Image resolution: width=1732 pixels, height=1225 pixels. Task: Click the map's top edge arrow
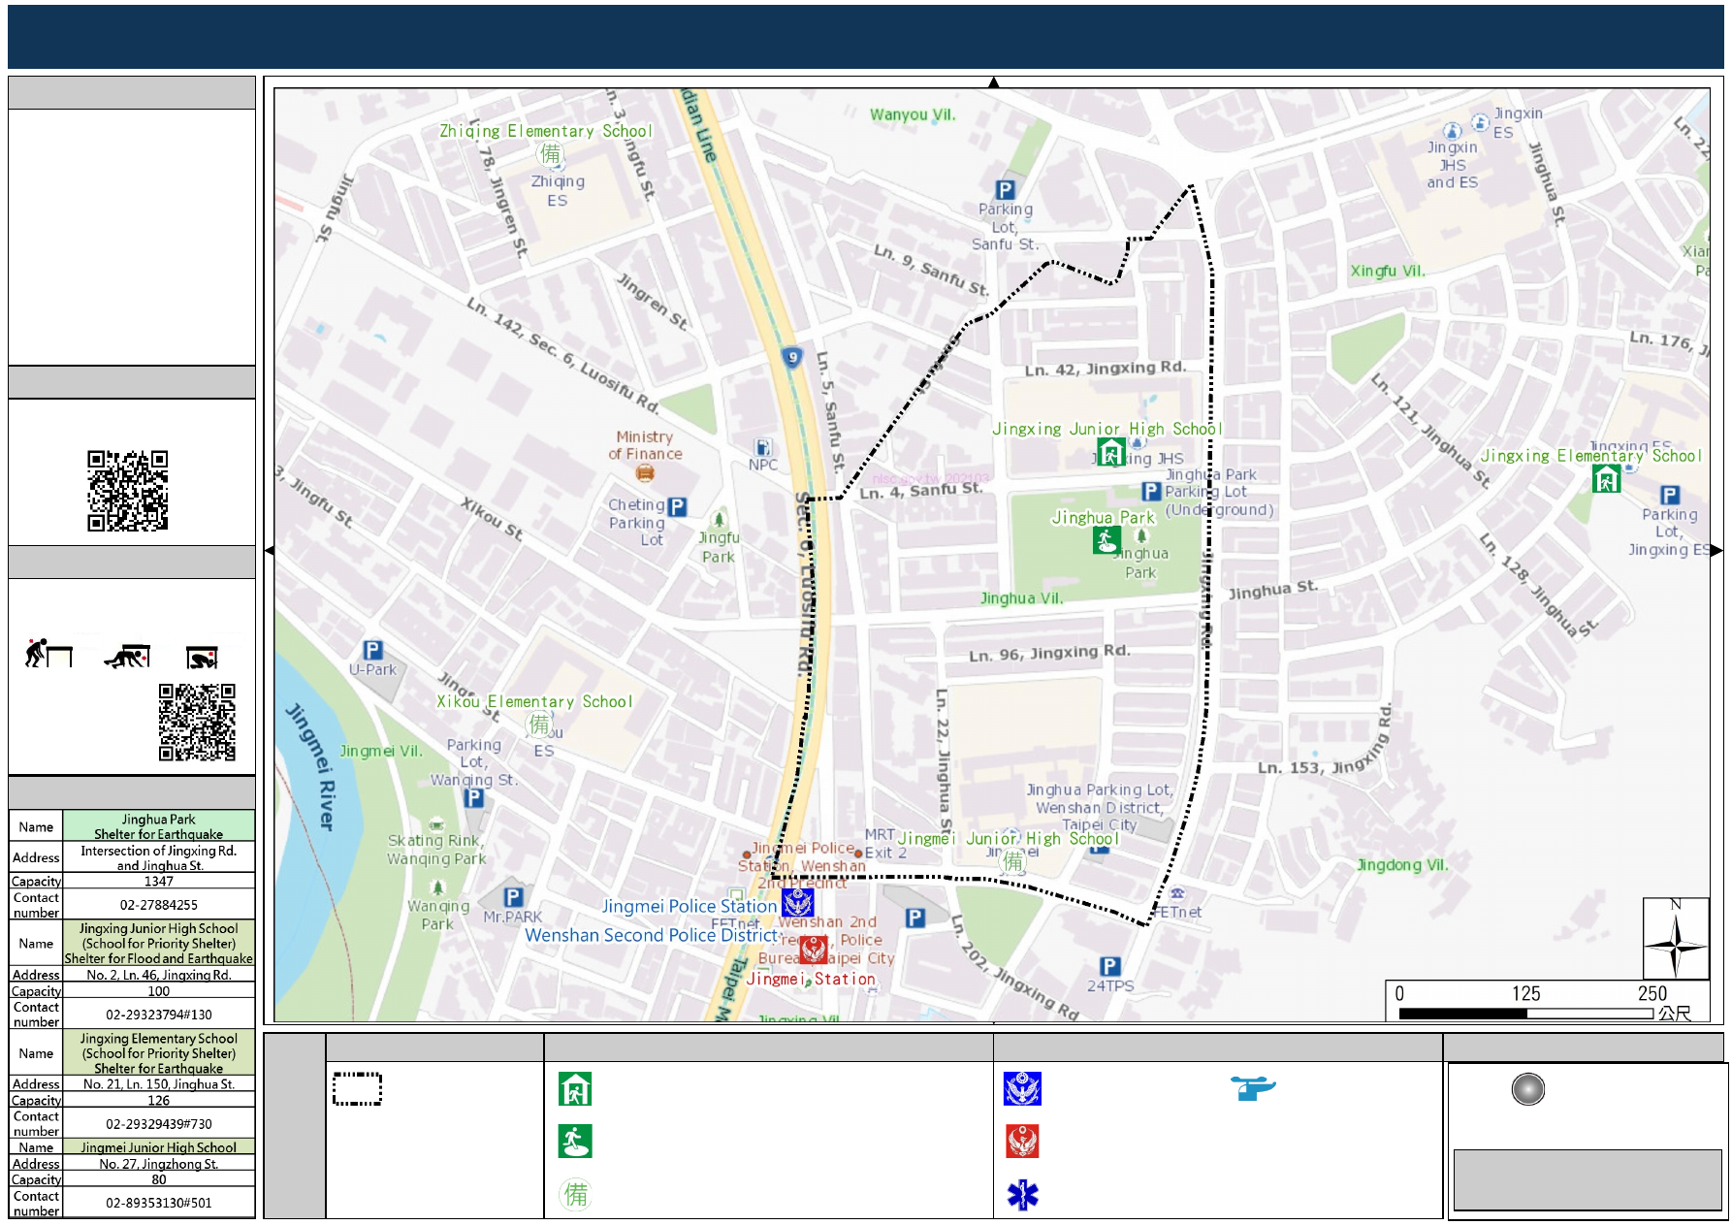coord(993,82)
